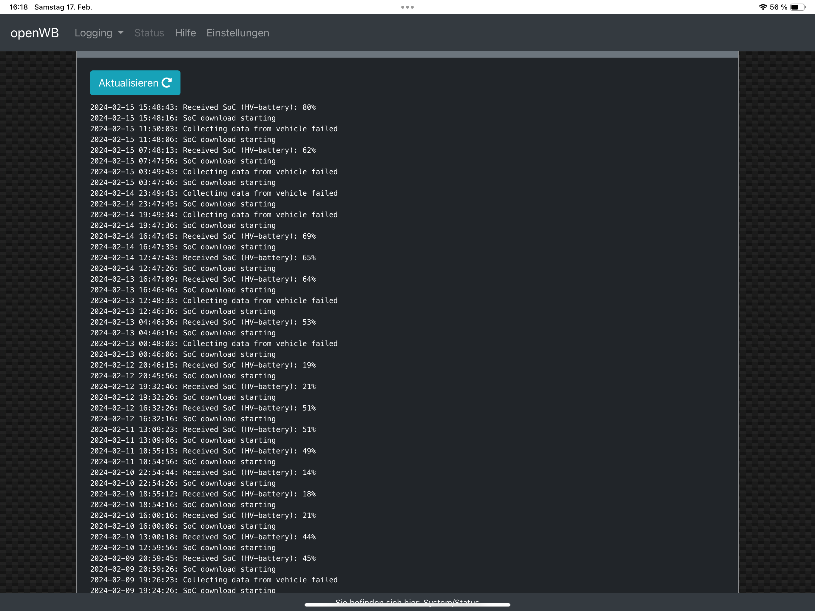Tap the 56 % battery percentage text
Screen dimensions: 815x611
pos(778,7)
